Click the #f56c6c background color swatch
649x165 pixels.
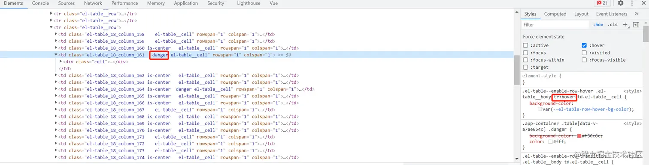579,136
